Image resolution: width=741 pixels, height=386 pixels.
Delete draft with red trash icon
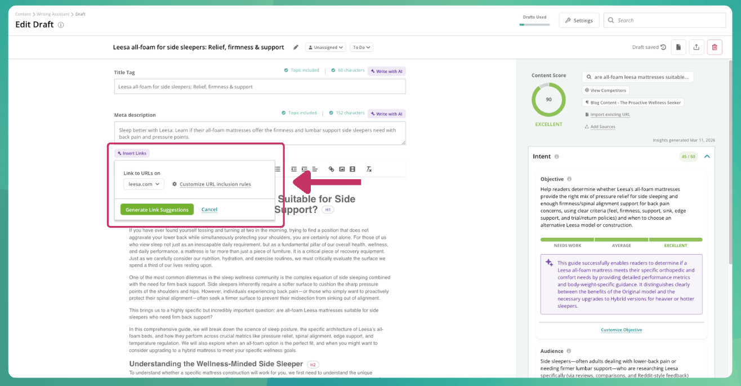(715, 47)
